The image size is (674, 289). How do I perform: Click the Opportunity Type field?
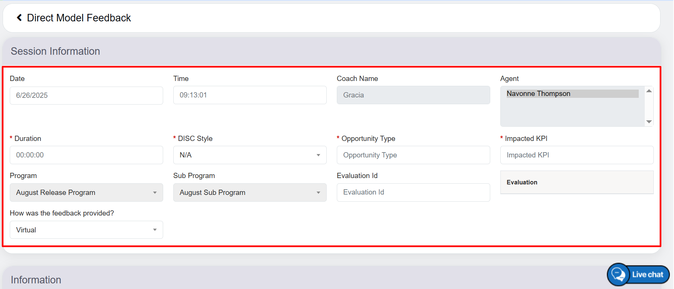[x=413, y=155]
